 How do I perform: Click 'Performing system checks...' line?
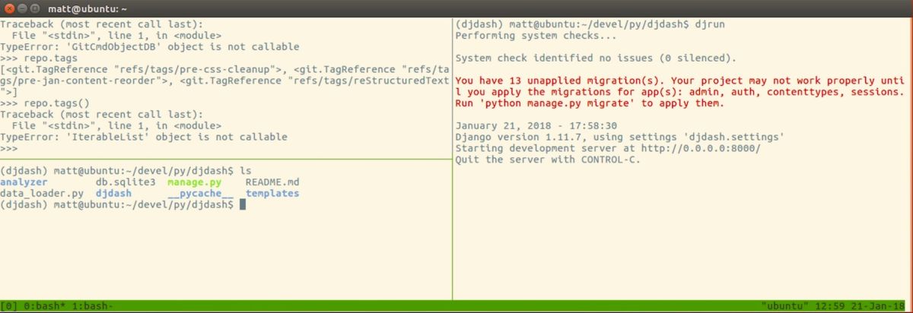536,36
